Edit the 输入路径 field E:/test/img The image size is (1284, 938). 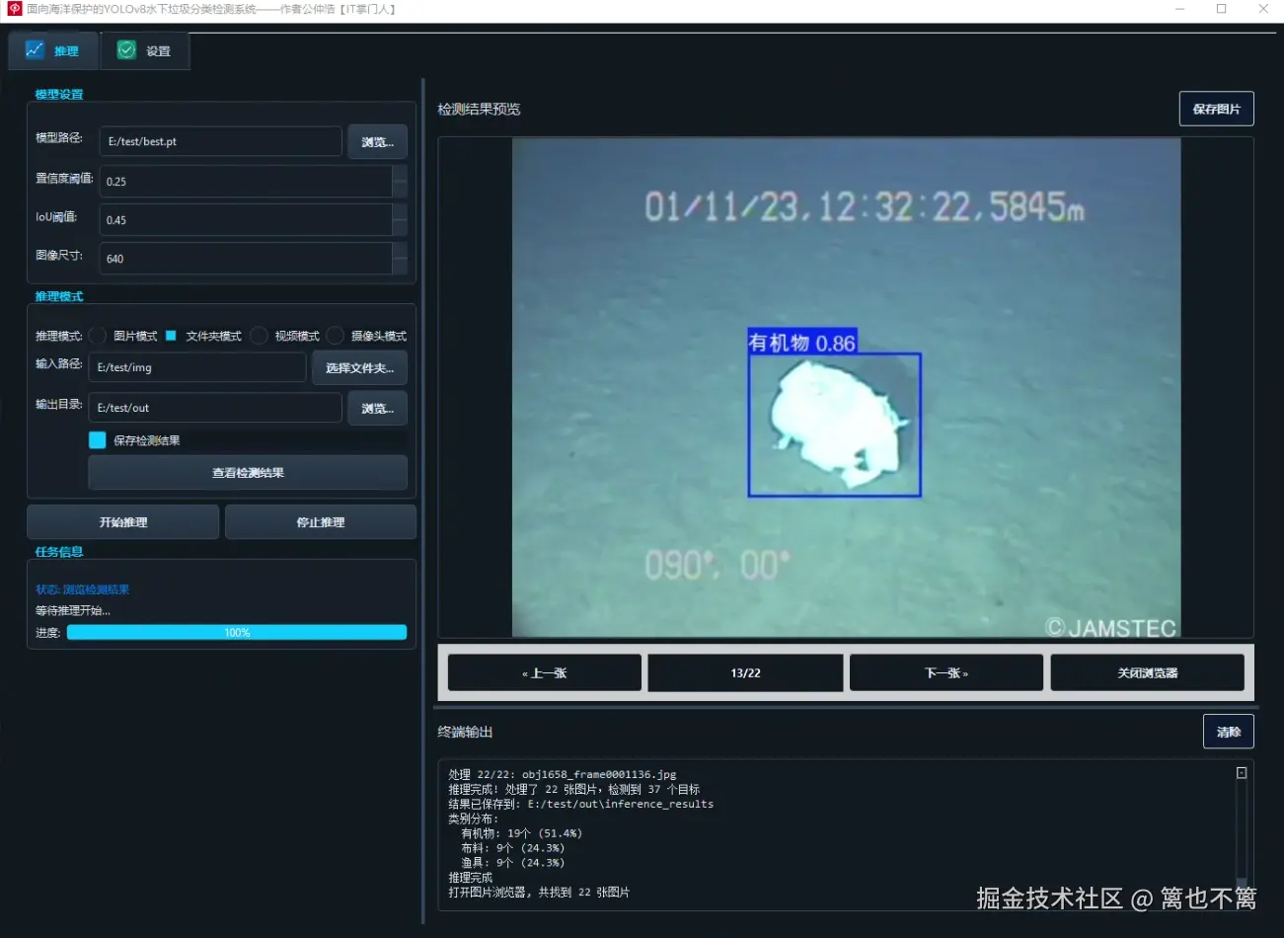[197, 367]
